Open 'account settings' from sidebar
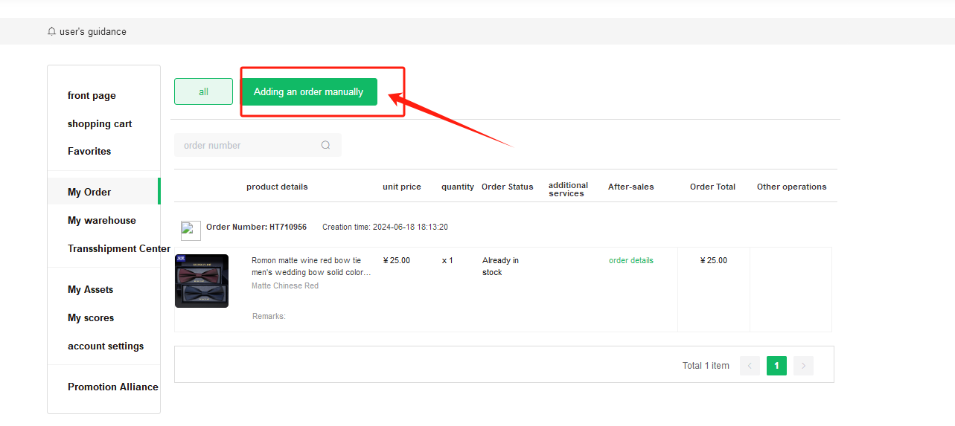Screen dimensions: 955x426 pos(106,346)
